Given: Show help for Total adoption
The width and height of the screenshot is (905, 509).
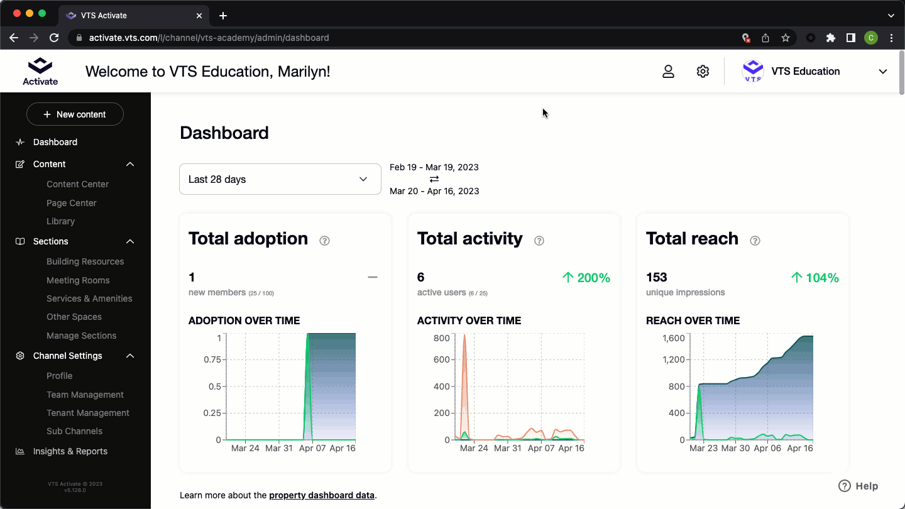Looking at the screenshot, I should [324, 241].
